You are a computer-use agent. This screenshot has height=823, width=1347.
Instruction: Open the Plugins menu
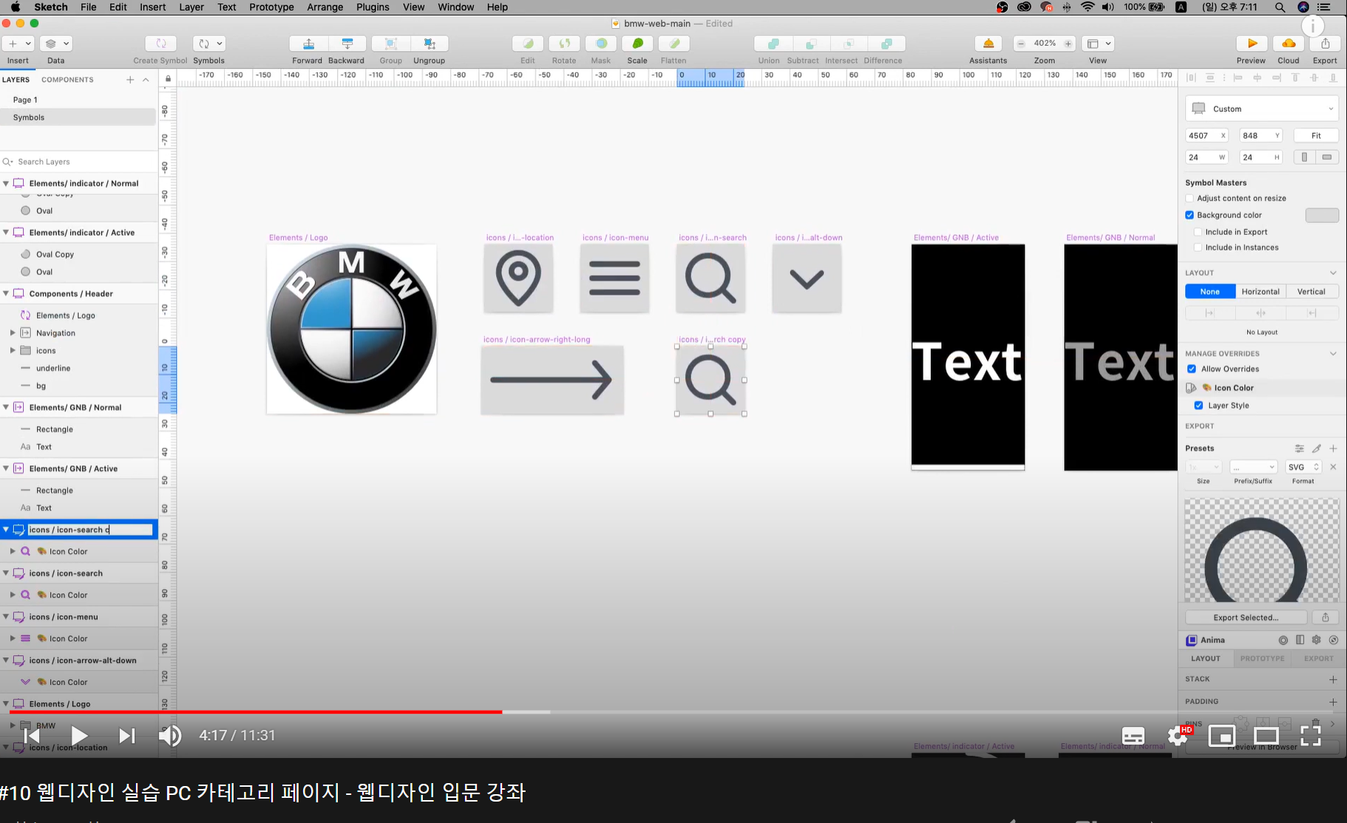point(373,7)
